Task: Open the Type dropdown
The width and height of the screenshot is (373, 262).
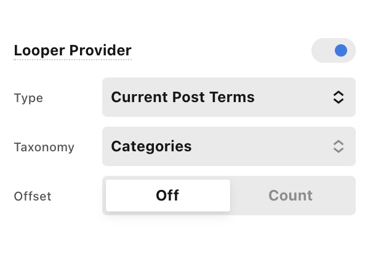Action: [x=228, y=97]
